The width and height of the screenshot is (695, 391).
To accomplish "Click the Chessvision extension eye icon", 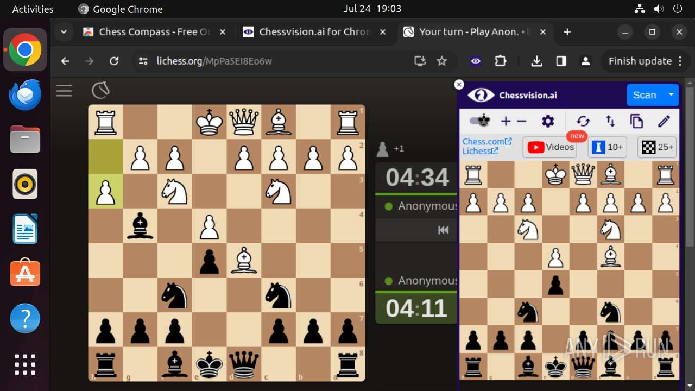I will click(x=476, y=61).
